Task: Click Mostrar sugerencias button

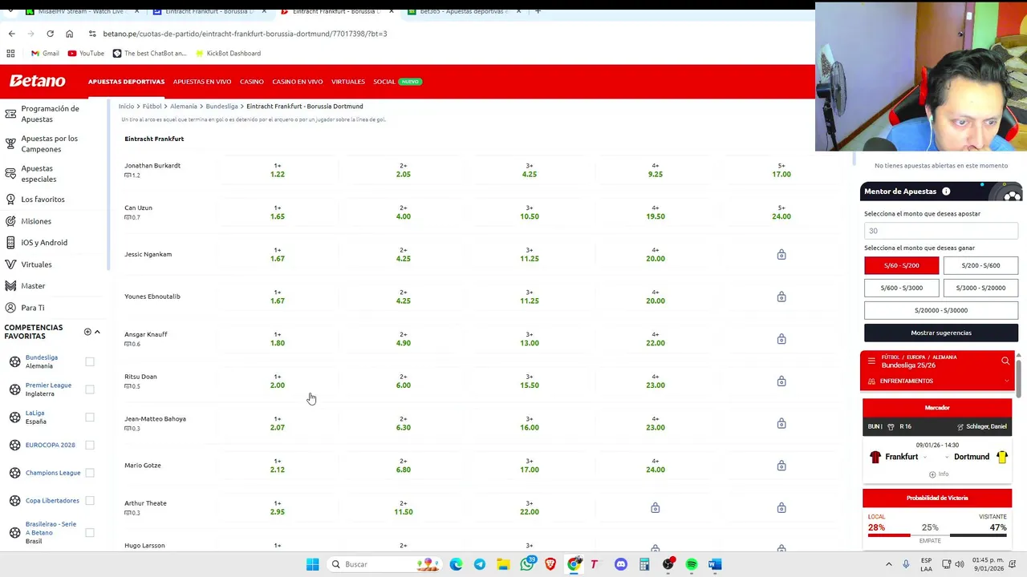Action: click(x=941, y=333)
